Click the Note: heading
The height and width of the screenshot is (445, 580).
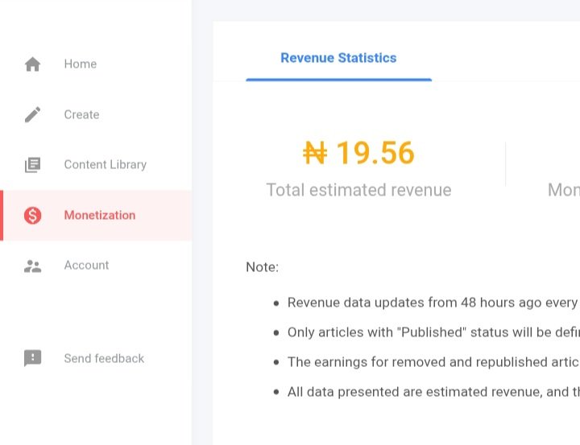coord(262,267)
